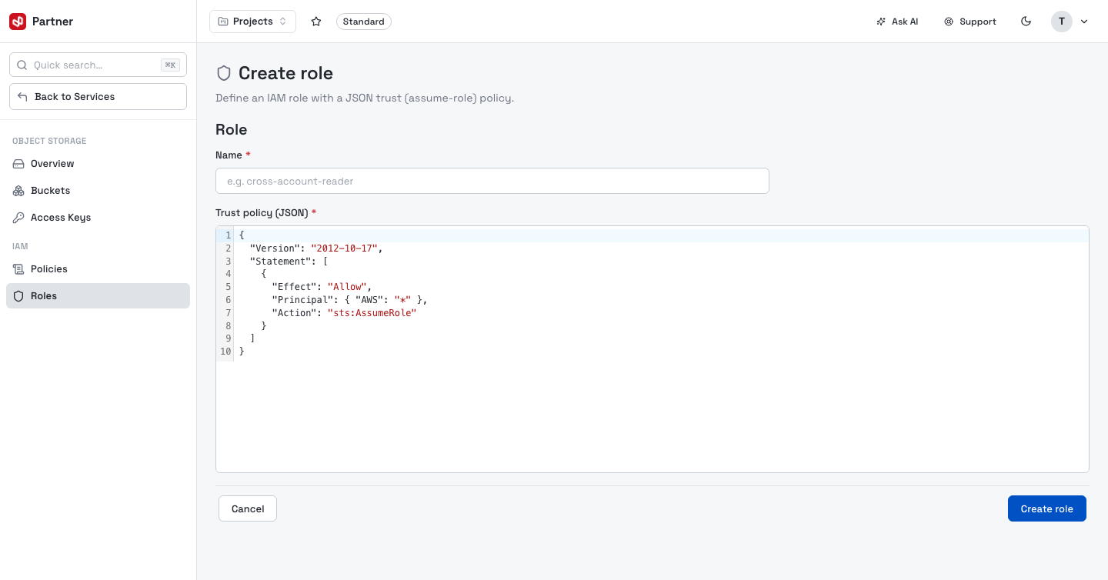Star this project as favorite
The width and height of the screenshot is (1108, 580).
click(316, 22)
